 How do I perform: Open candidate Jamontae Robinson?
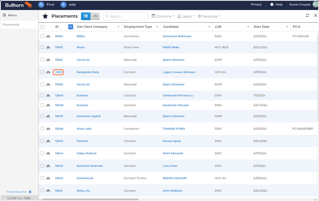pos(177,36)
